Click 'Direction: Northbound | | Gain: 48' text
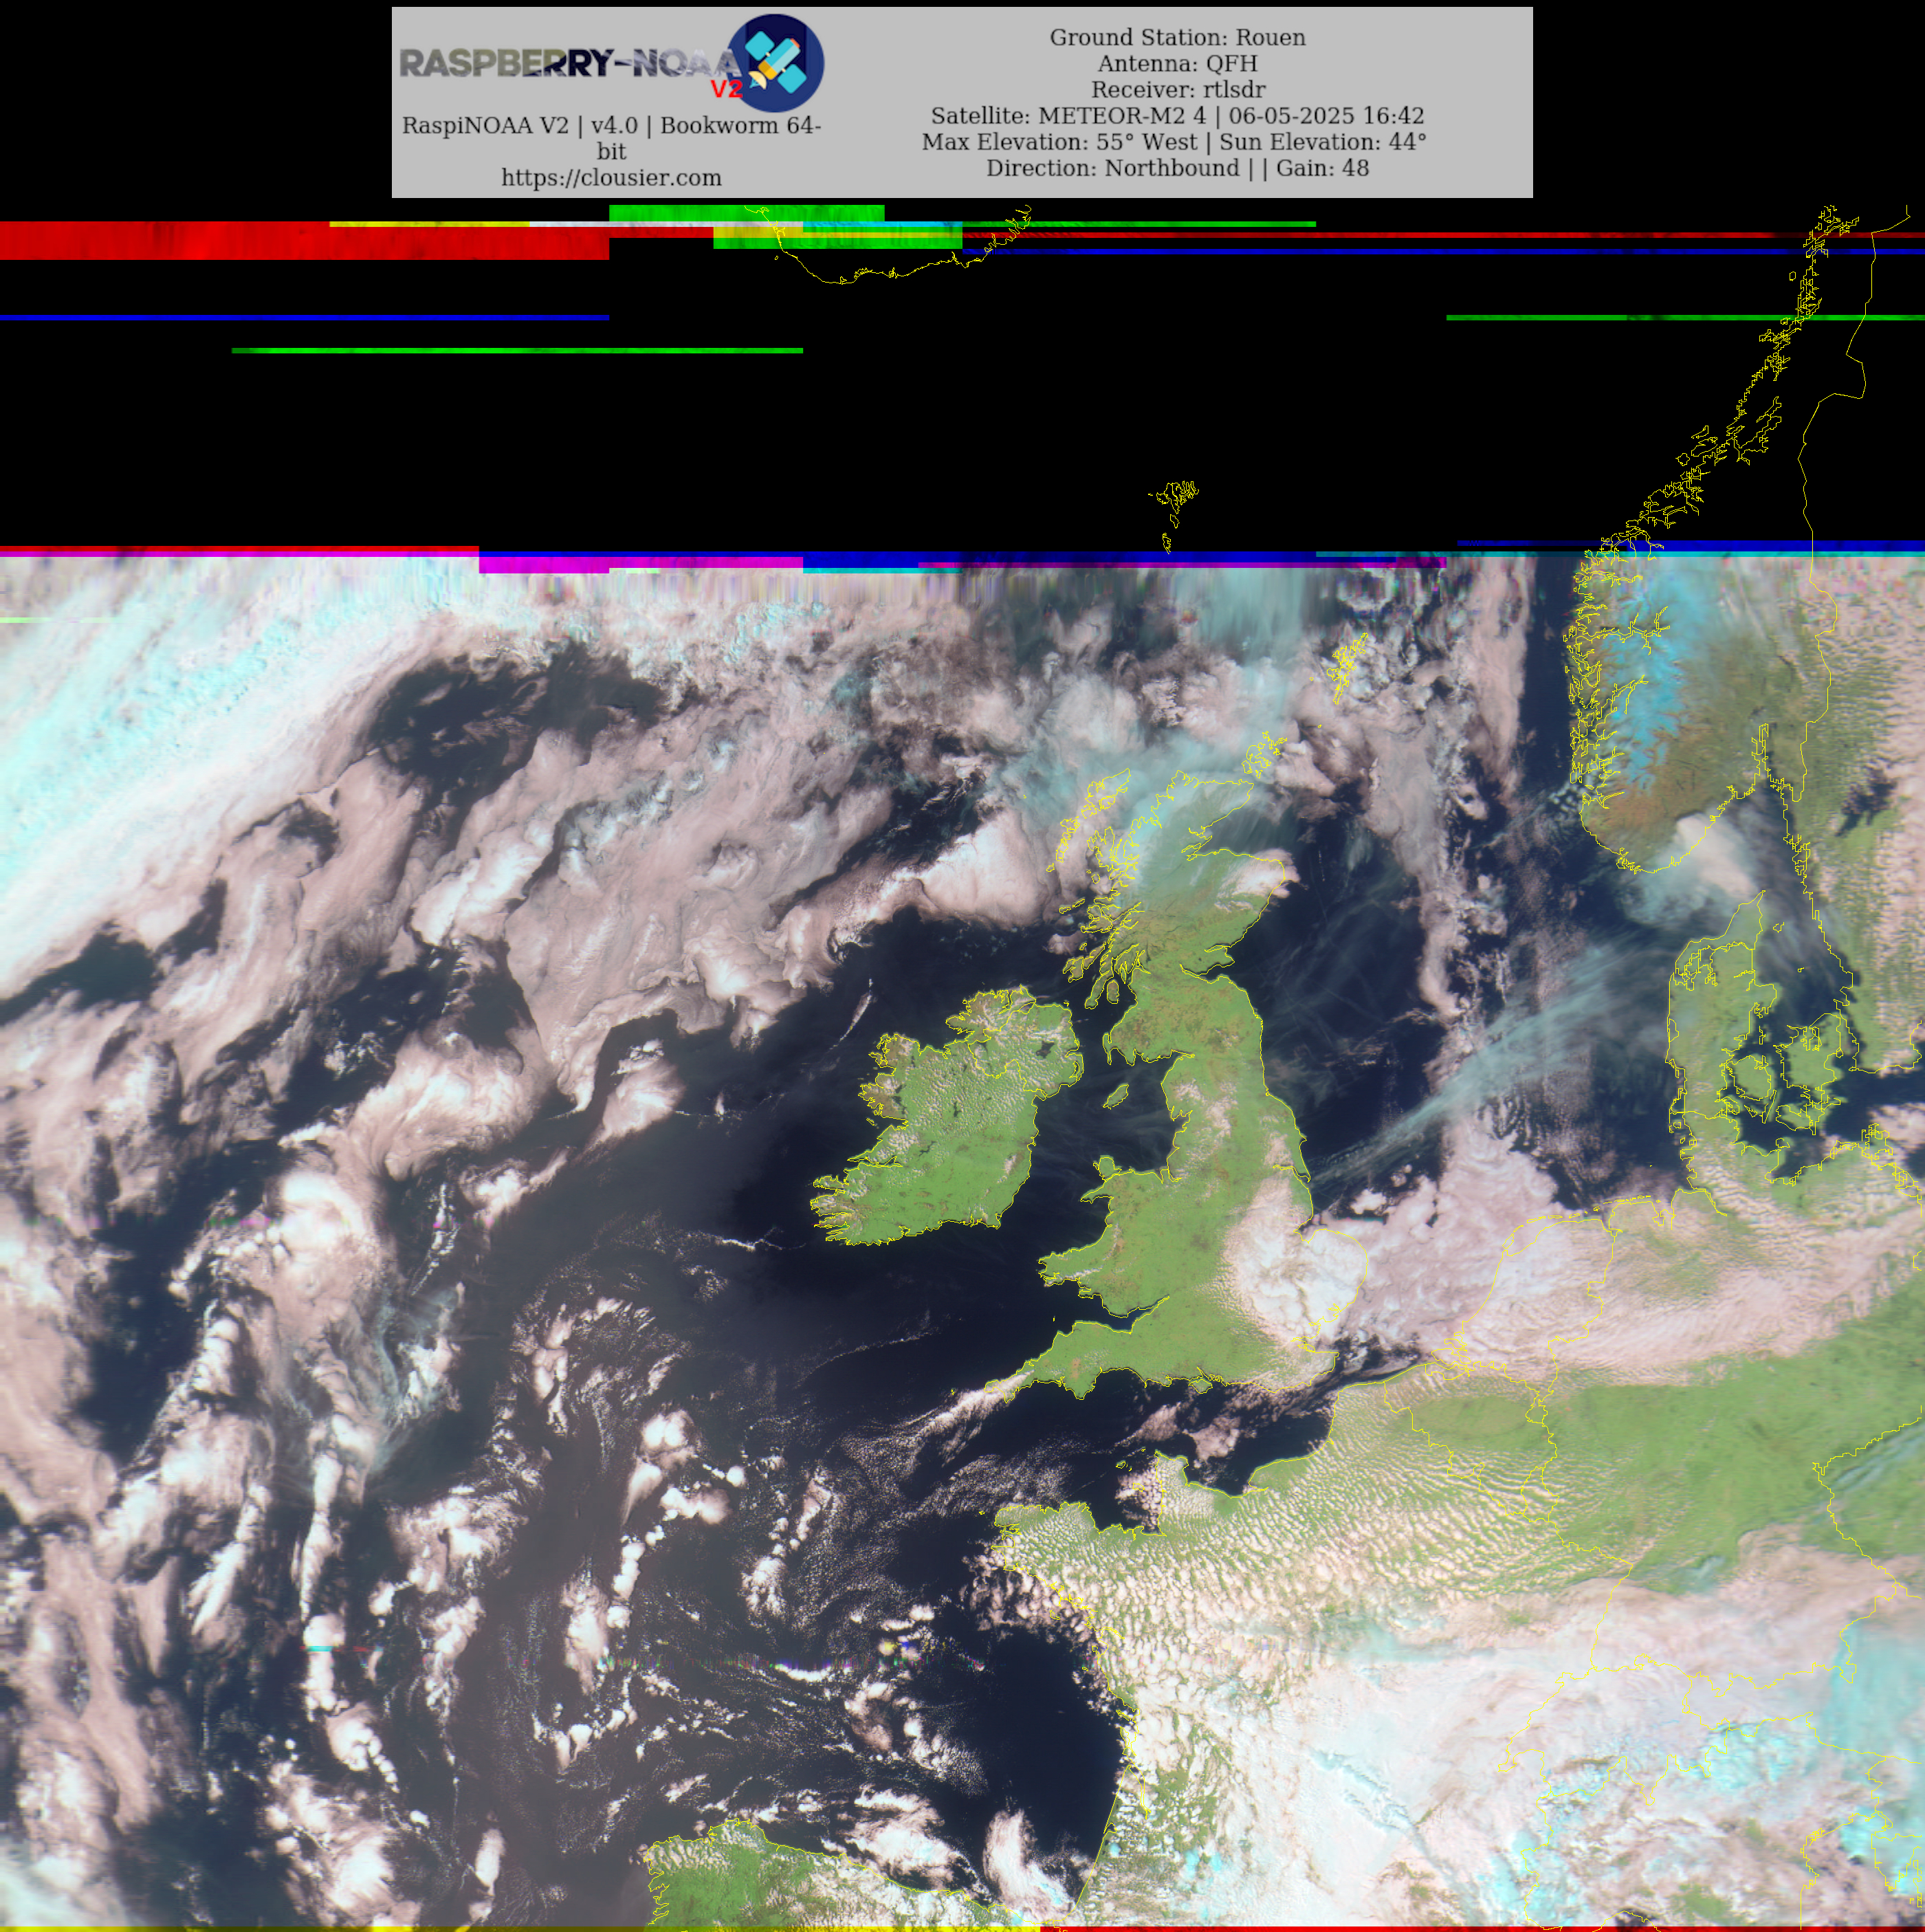The height and width of the screenshot is (1932, 1925). tap(1177, 168)
